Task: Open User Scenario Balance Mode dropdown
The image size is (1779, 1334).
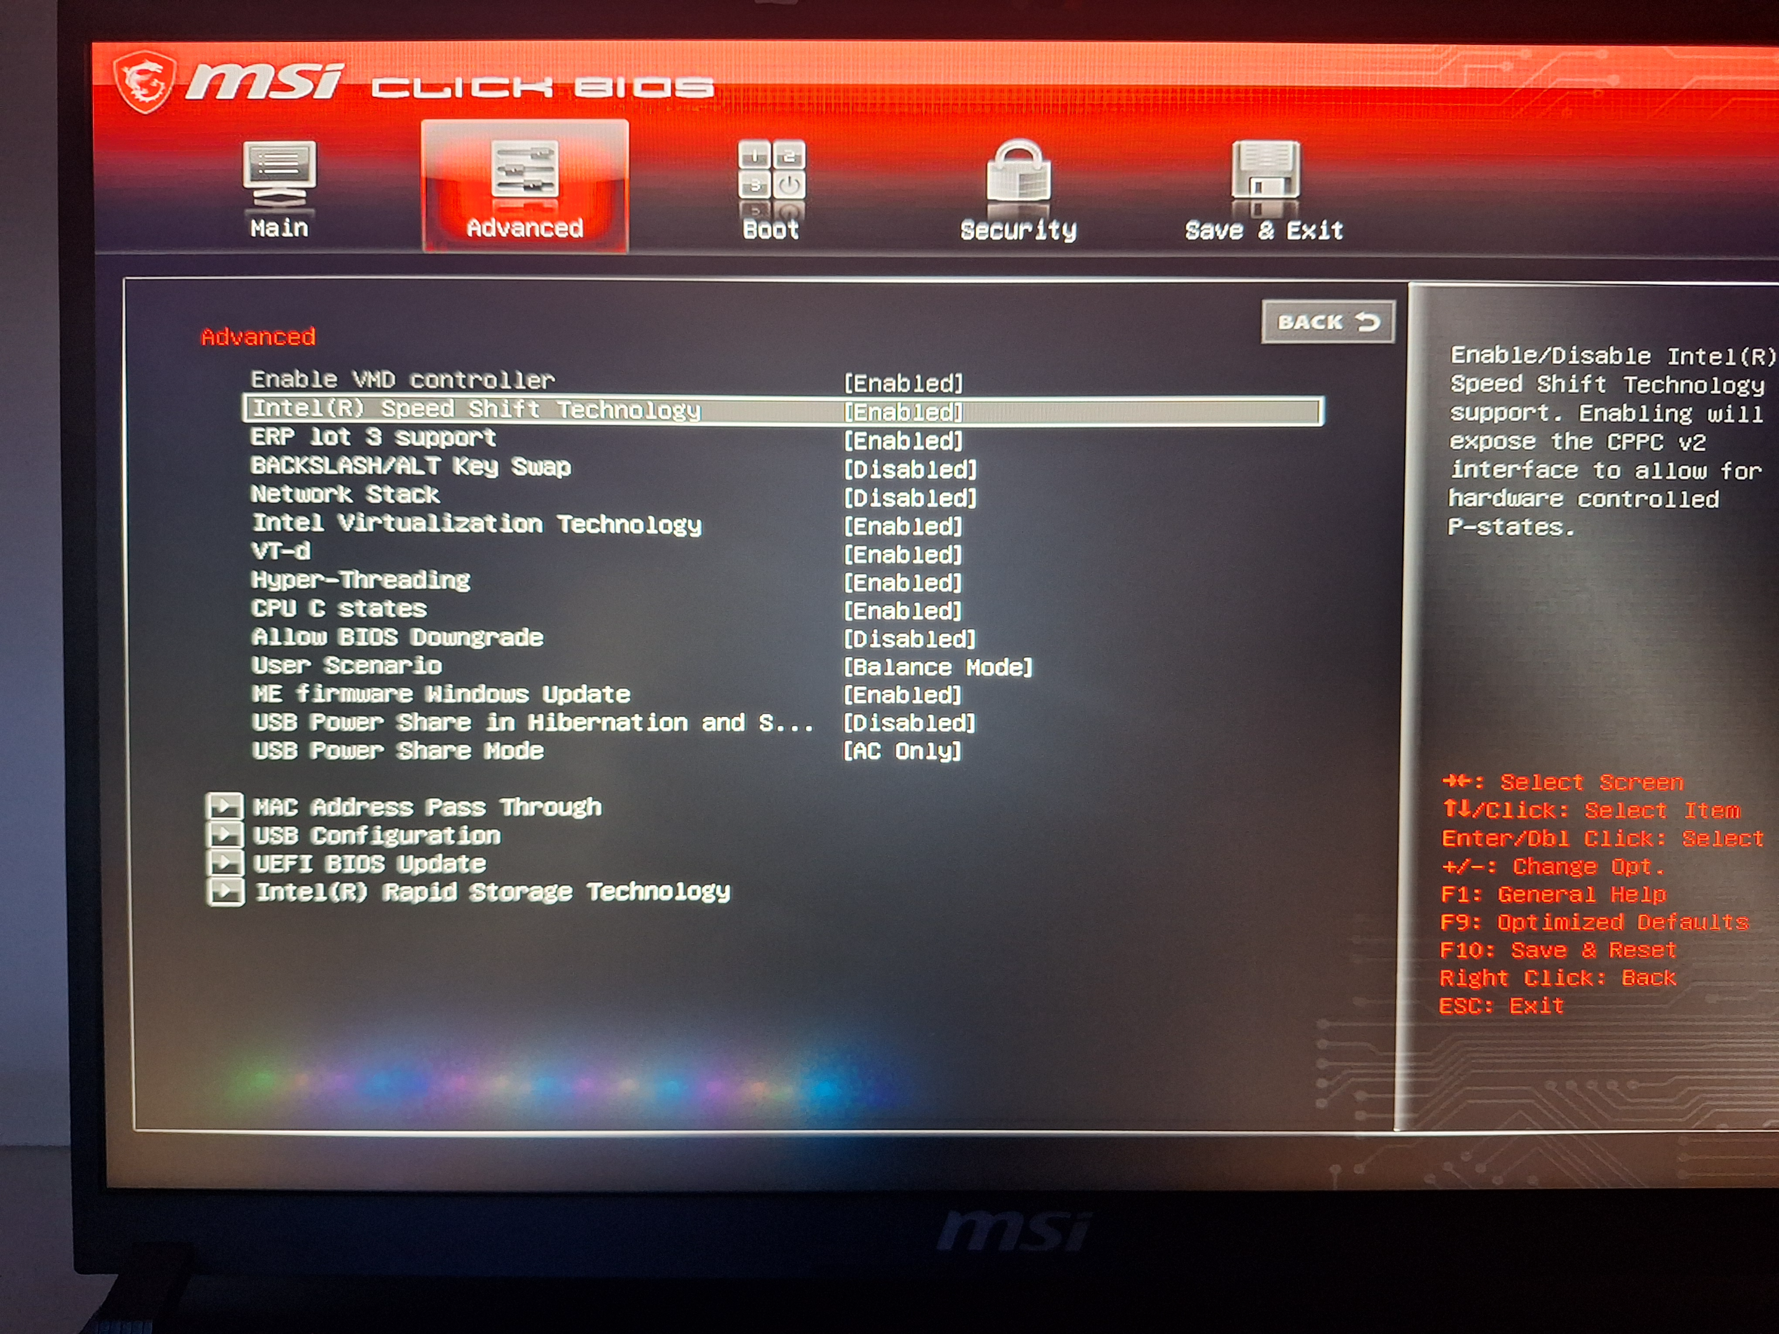Action: 938,666
